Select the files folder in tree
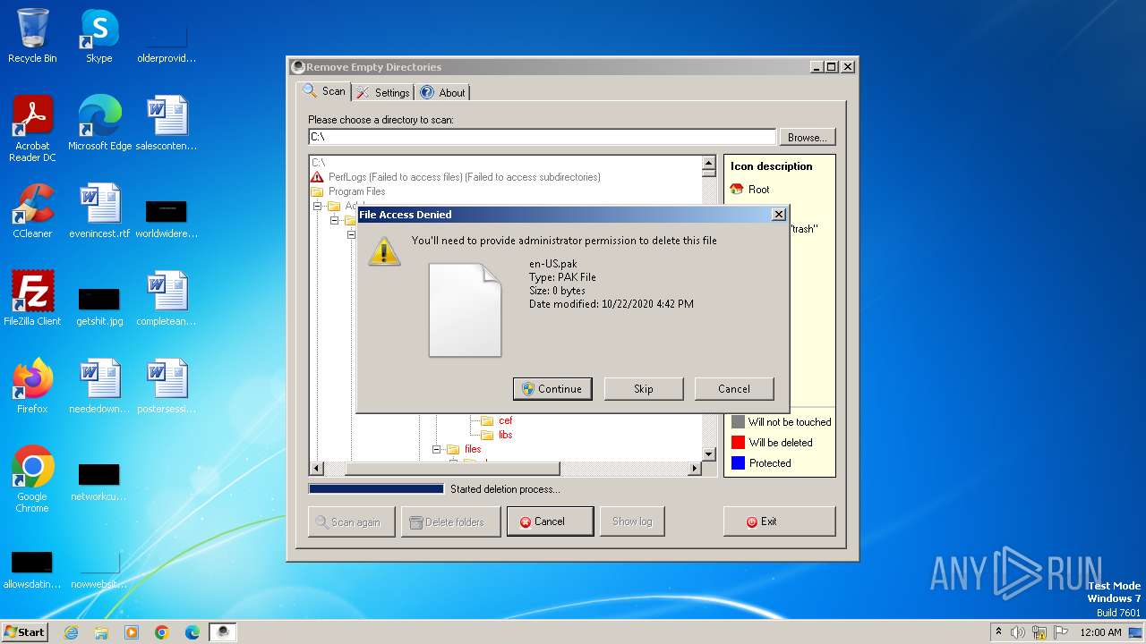Image resolution: width=1146 pixels, height=644 pixels. coord(473,449)
